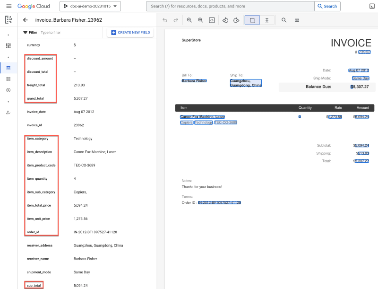Go back using the arrow beside invoice title
The image size is (378, 289).
[x=26, y=20]
